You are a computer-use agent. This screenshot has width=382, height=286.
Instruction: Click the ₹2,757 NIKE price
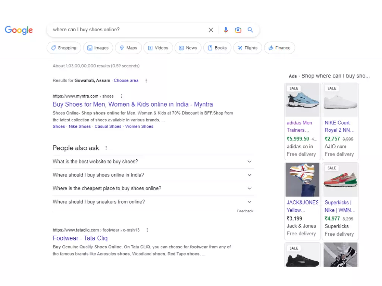[332, 139]
